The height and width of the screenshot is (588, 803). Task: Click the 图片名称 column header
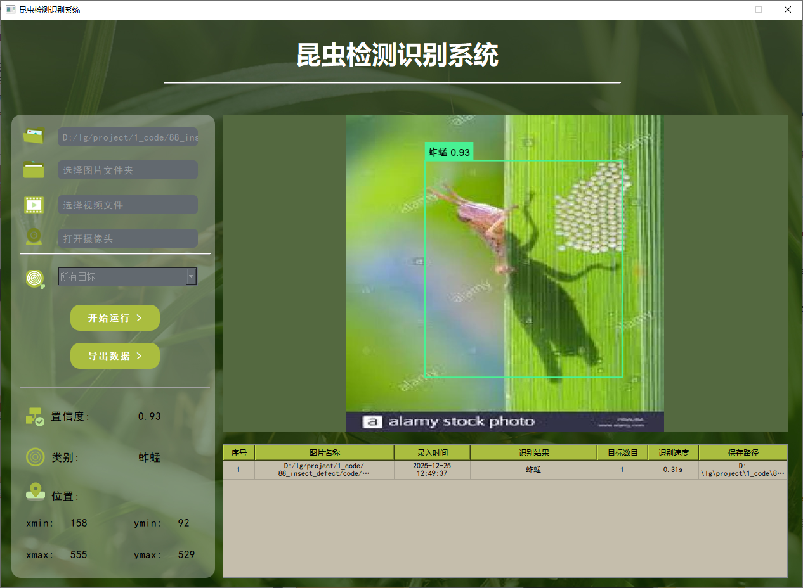[x=324, y=452]
